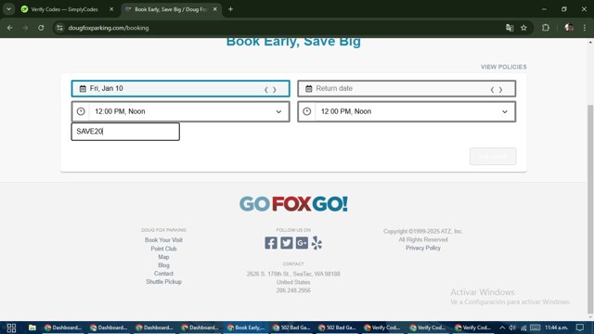Open Chrome profile avatar
This screenshot has height=334, width=594.
tap(569, 28)
